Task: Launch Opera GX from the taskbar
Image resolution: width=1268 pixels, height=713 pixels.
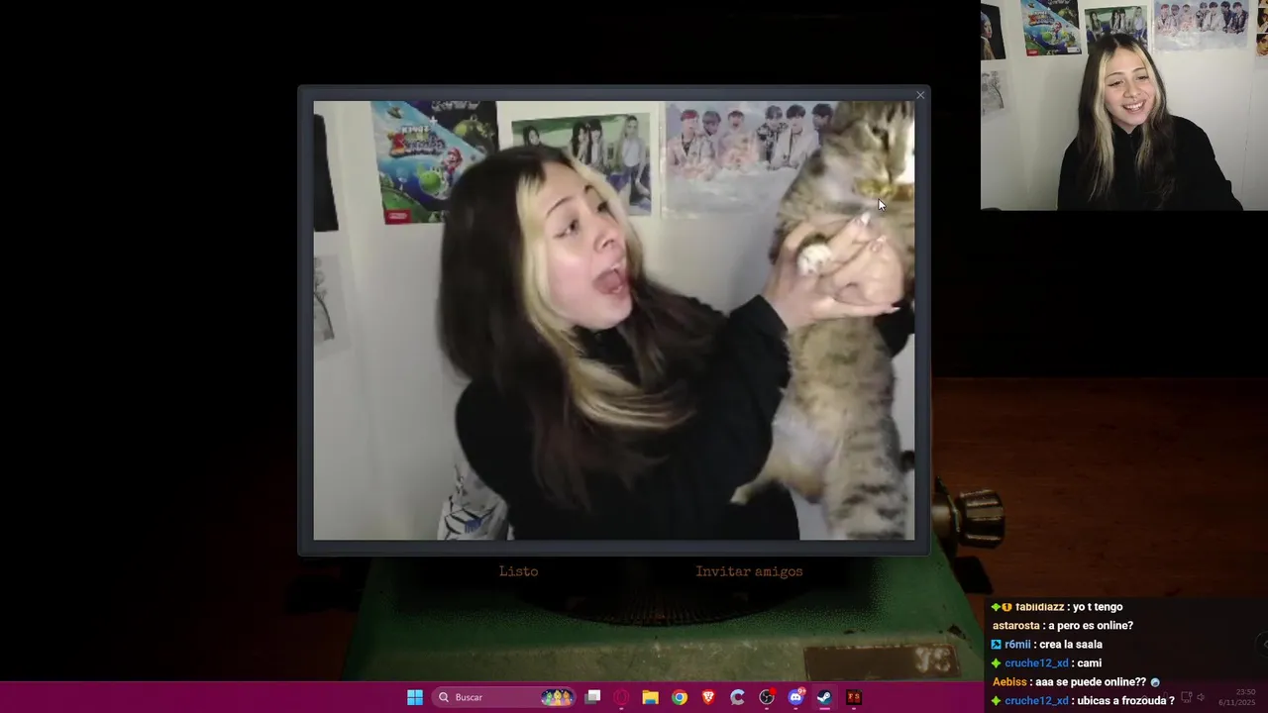Action: [x=621, y=697]
